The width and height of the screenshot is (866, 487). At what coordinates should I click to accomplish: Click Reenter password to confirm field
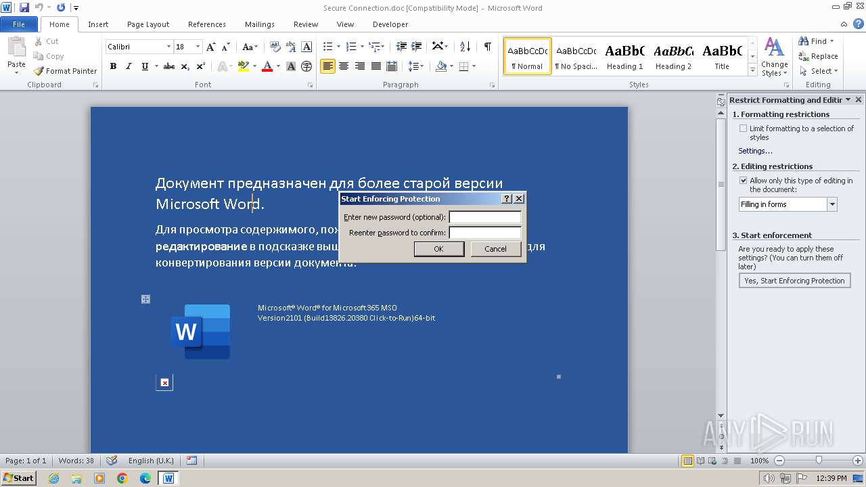[485, 233]
